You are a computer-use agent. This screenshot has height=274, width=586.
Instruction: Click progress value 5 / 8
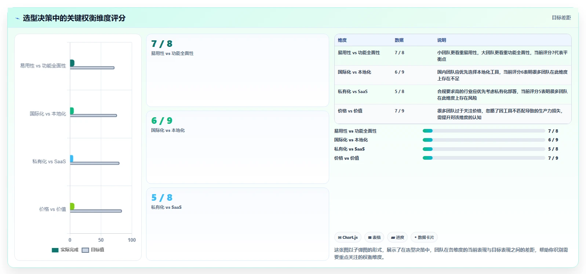[553, 149]
